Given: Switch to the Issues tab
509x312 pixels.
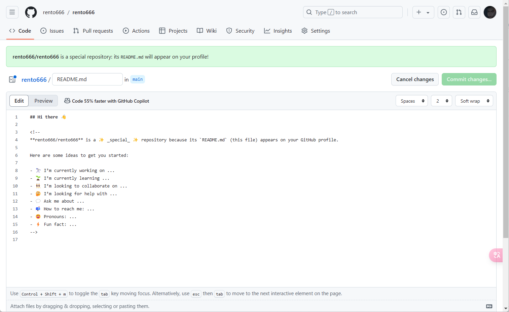Looking at the screenshot, I should 52,31.
